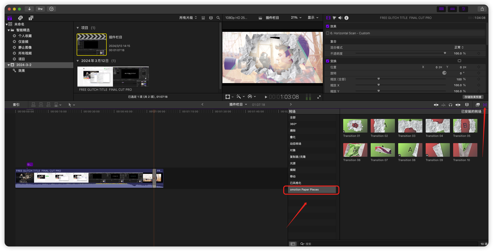Image resolution: width=493 pixels, height=251 pixels.
Task: Go back in timeline history
Action: tap(202, 104)
